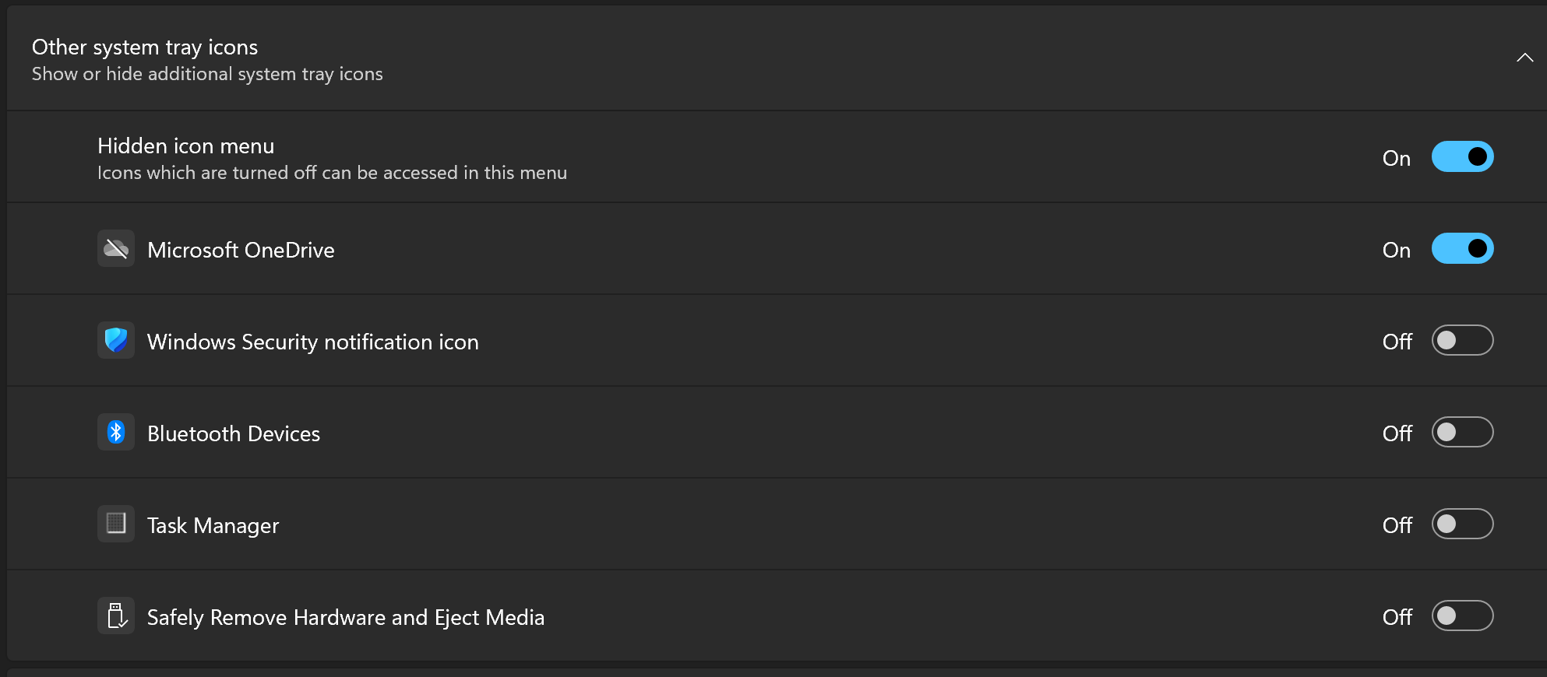This screenshot has width=1547, height=677.
Task: Click the Windows Security shield icon
Action: [x=116, y=341]
